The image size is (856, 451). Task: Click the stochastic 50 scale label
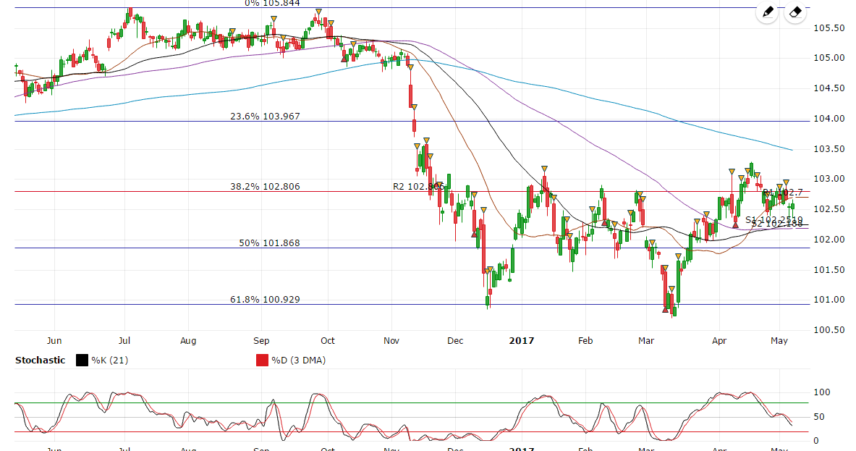click(819, 417)
